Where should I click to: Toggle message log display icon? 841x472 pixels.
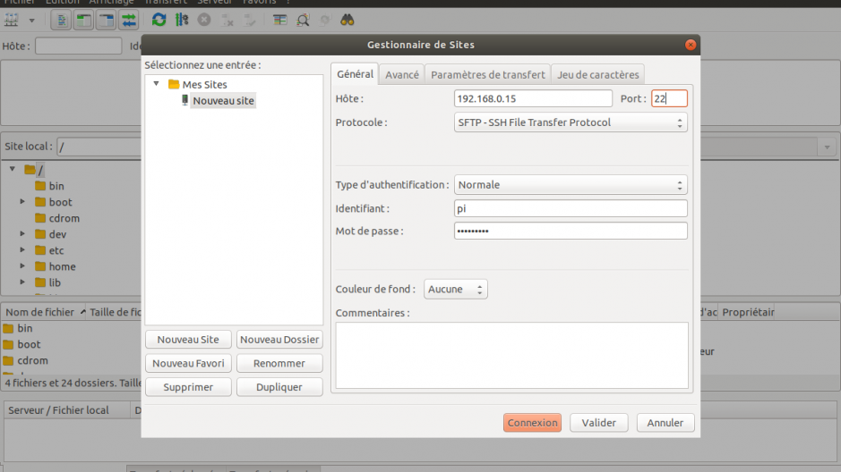(x=61, y=21)
